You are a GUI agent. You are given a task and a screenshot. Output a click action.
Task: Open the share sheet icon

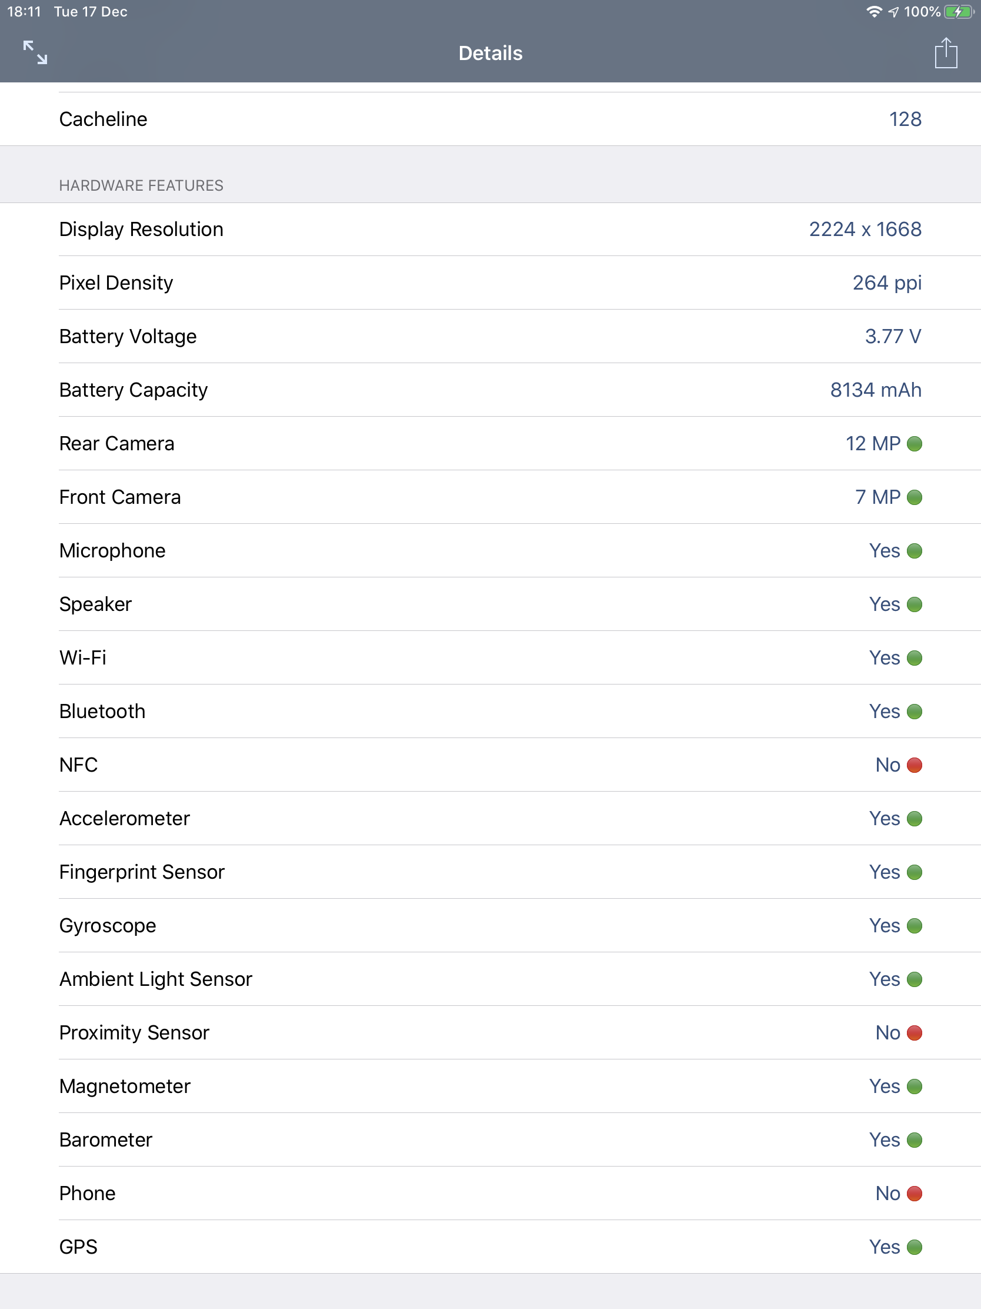(946, 52)
